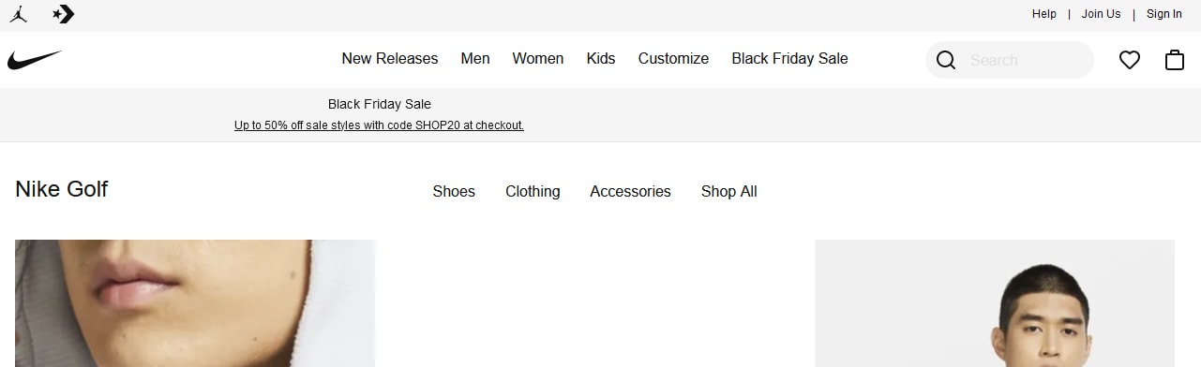
Task: Open the SHOP20 promo code banner link
Action: pos(379,125)
